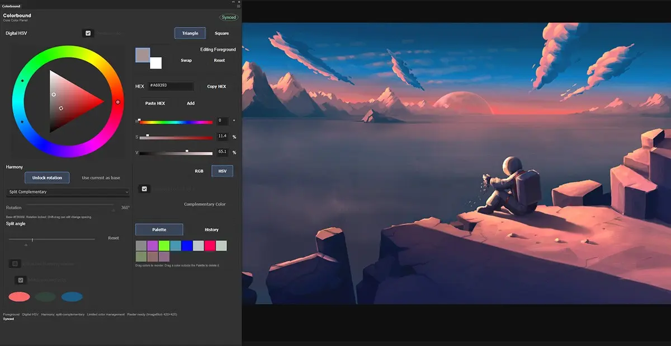
Task: Click the HEX input field showing #A69393
Action: pyautogui.click(x=171, y=86)
